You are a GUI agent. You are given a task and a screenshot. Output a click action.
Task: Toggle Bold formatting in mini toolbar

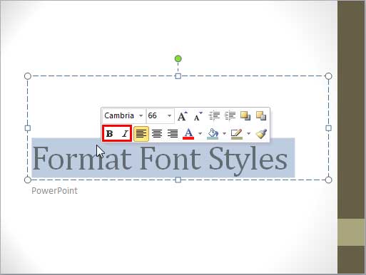tap(110, 134)
